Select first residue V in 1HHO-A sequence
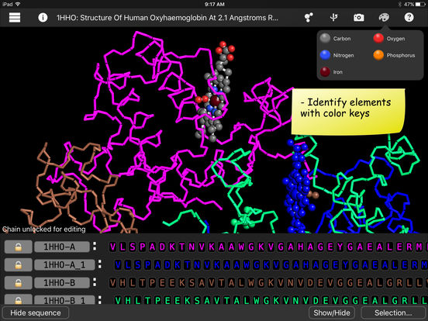This screenshot has height=321, width=428. (x=112, y=247)
